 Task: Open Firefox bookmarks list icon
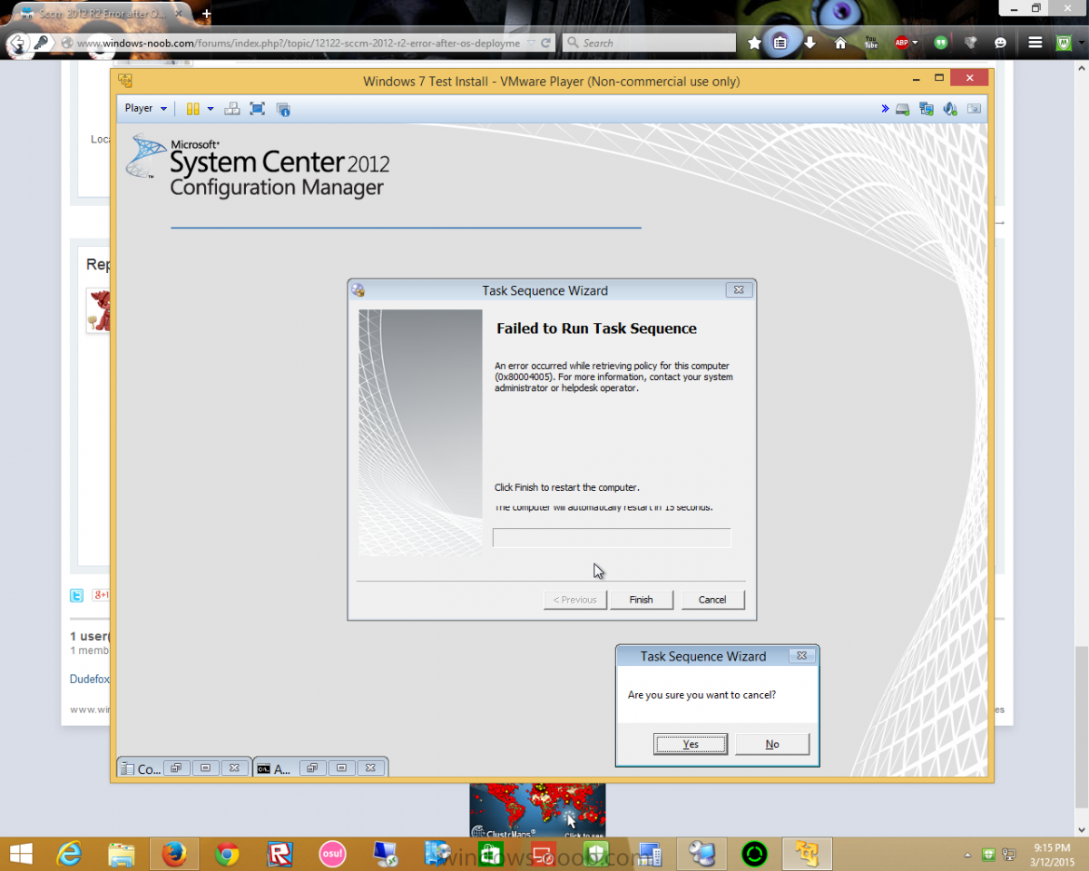[x=780, y=43]
